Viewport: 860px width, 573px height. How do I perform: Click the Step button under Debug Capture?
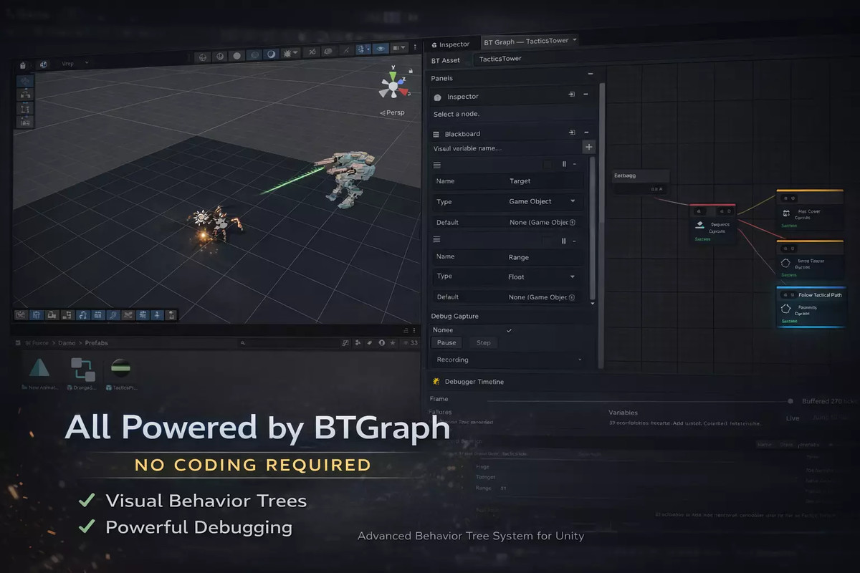pyautogui.click(x=484, y=342)
